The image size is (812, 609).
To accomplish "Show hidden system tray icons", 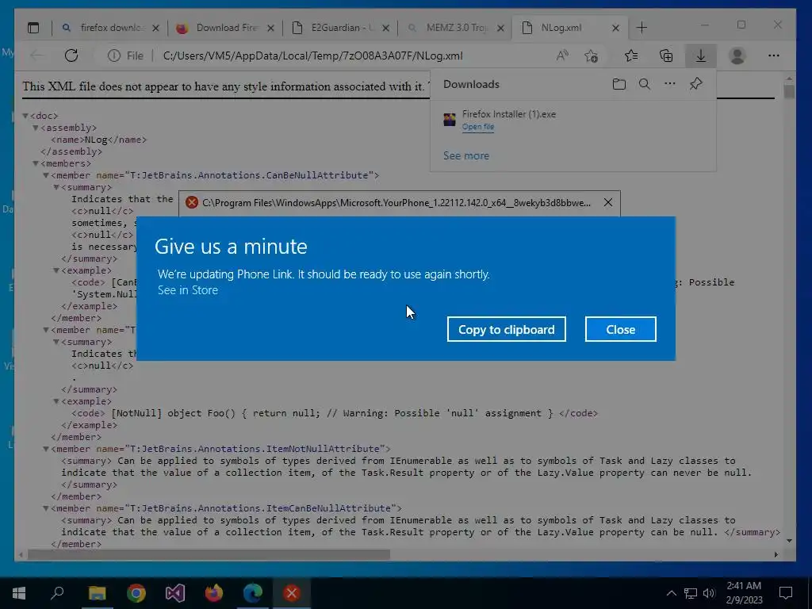I will pos(671,593).
